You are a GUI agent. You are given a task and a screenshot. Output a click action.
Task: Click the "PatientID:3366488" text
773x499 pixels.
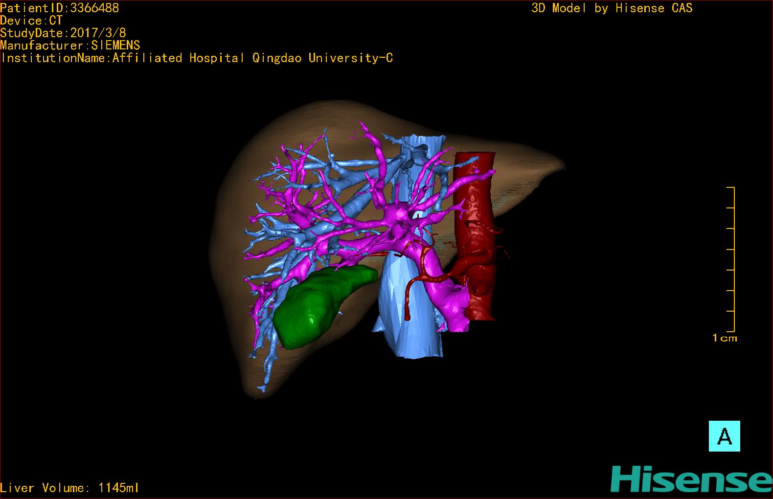point(59,8)
